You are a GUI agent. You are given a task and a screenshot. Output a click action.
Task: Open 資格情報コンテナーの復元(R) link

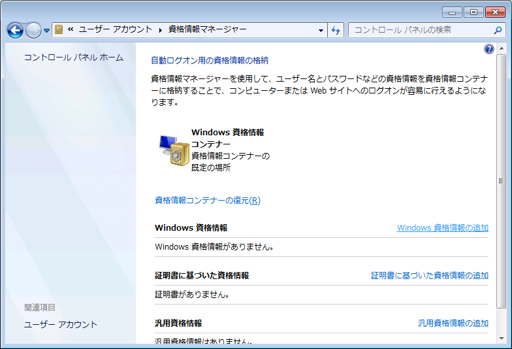pyautogui.click(x=208, y=200)
